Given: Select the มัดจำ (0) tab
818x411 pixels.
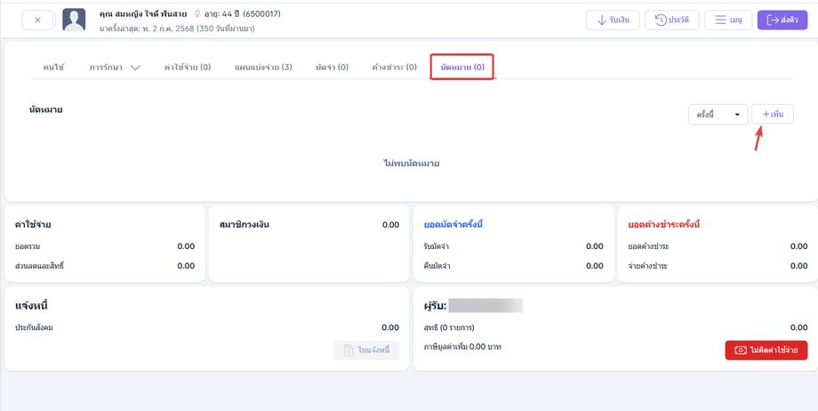Looking at the screenshot, I should point(332,68).
